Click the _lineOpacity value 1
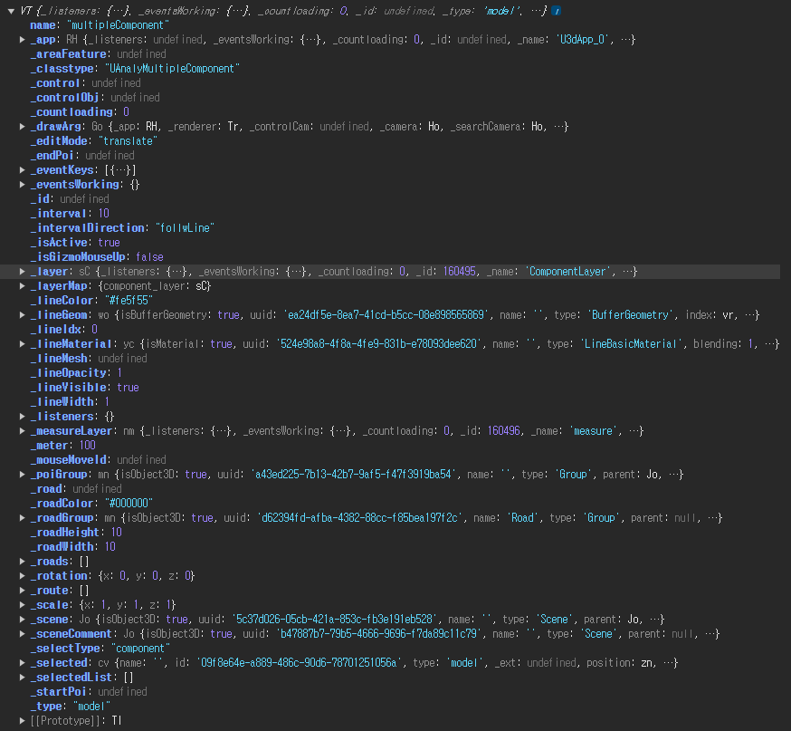Image resolution: width=791 pixels, height=731 pixels. coord(119,372)
